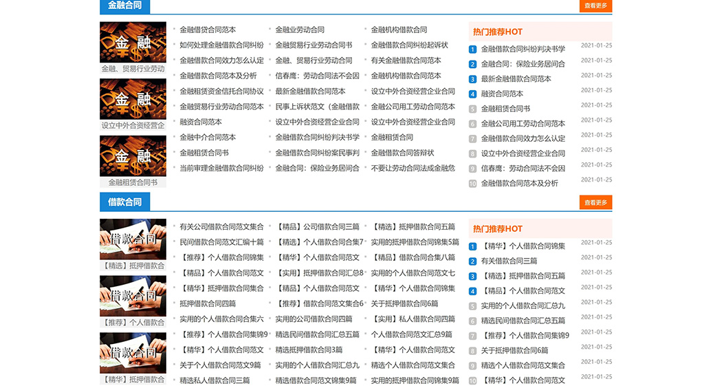Viewport: 704px width, 388px height.
Task: Open the 【推荐】个人借款合 thumbnail image
Action: pyautogui.click(x=133, y=296)
